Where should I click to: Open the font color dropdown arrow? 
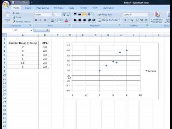(x=70, y=20)
